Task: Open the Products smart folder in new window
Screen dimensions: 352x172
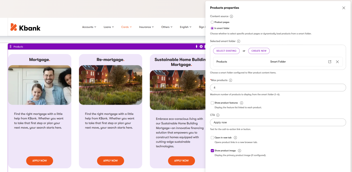Action: [x=330, y=62]
